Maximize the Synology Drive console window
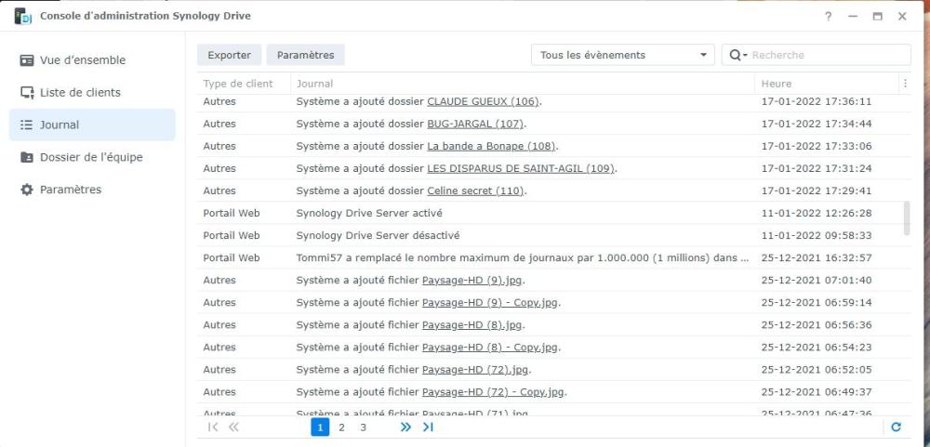The width and height of the screenshot is (930, 447). pos(877,17)
